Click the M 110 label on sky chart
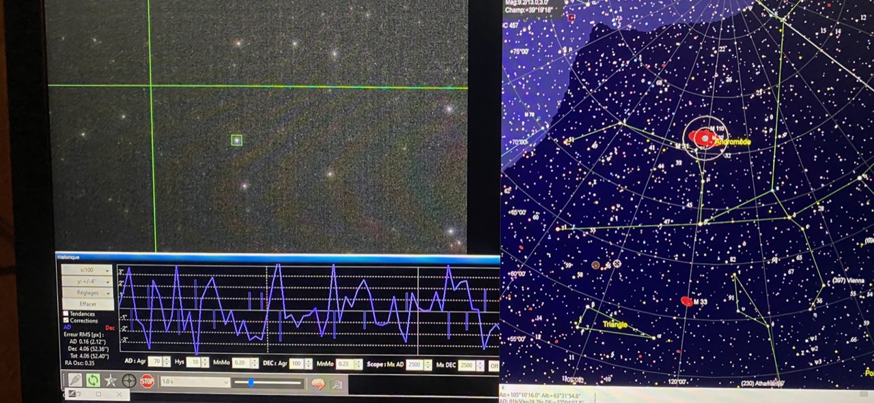Viewport: 874px width, 403px height. pos(716,128)
